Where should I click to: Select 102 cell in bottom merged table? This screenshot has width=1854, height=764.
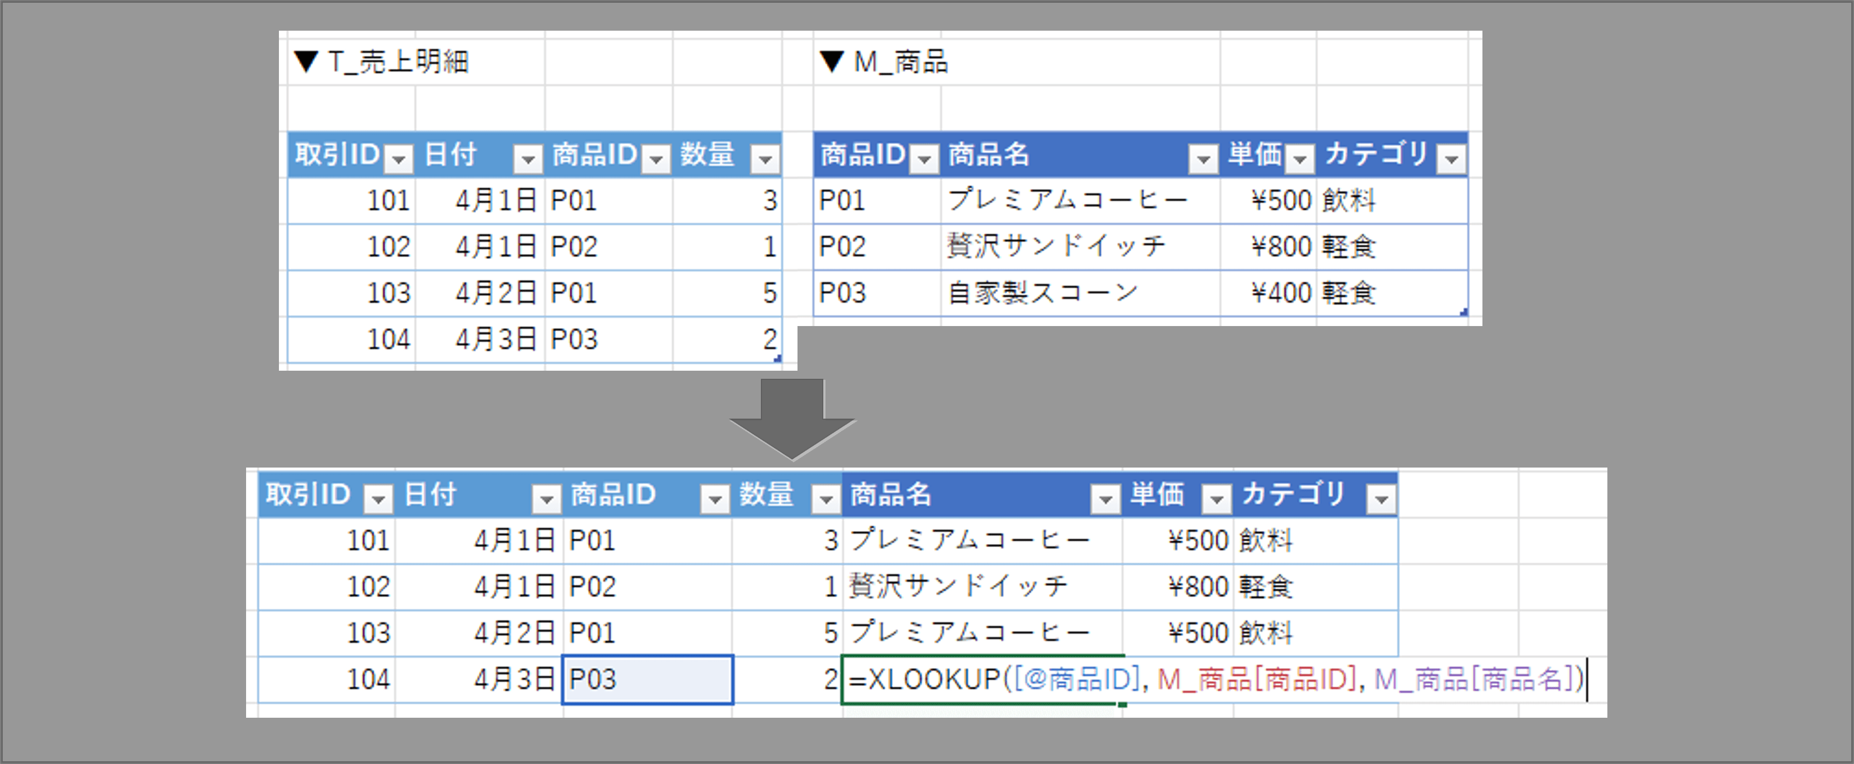coord(327,587)
